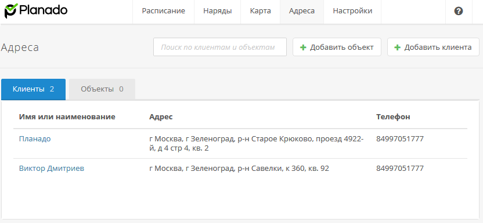Click the Добавить объект button
Image resolution: width=483 pixels, height=223 pixels.
pyautogui.click(x=337, y=47)
